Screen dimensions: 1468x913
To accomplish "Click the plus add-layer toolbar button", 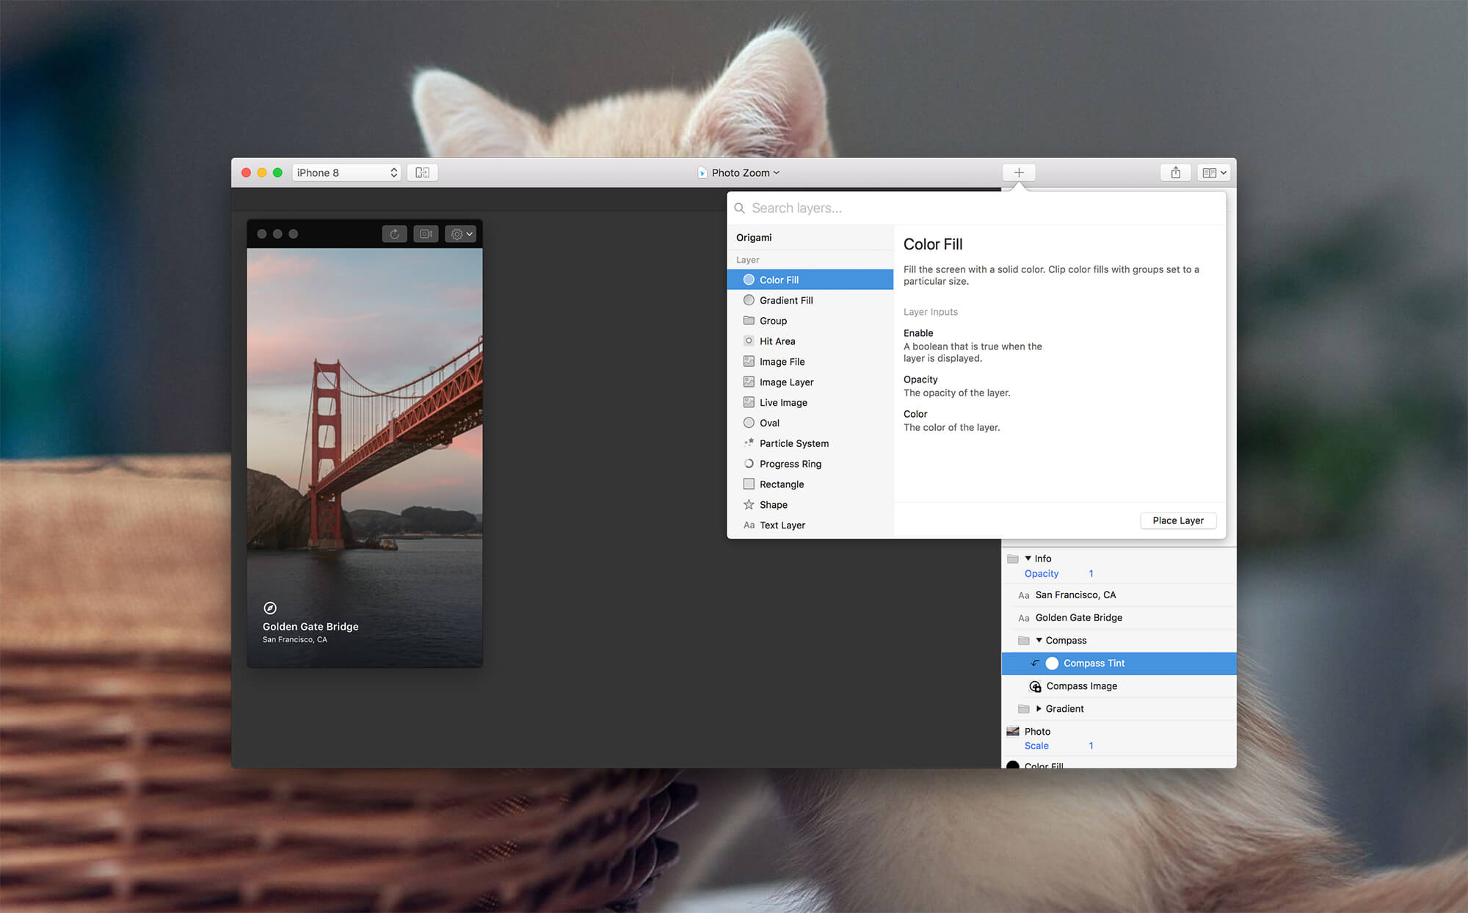I will click(x=1019, y=172).
